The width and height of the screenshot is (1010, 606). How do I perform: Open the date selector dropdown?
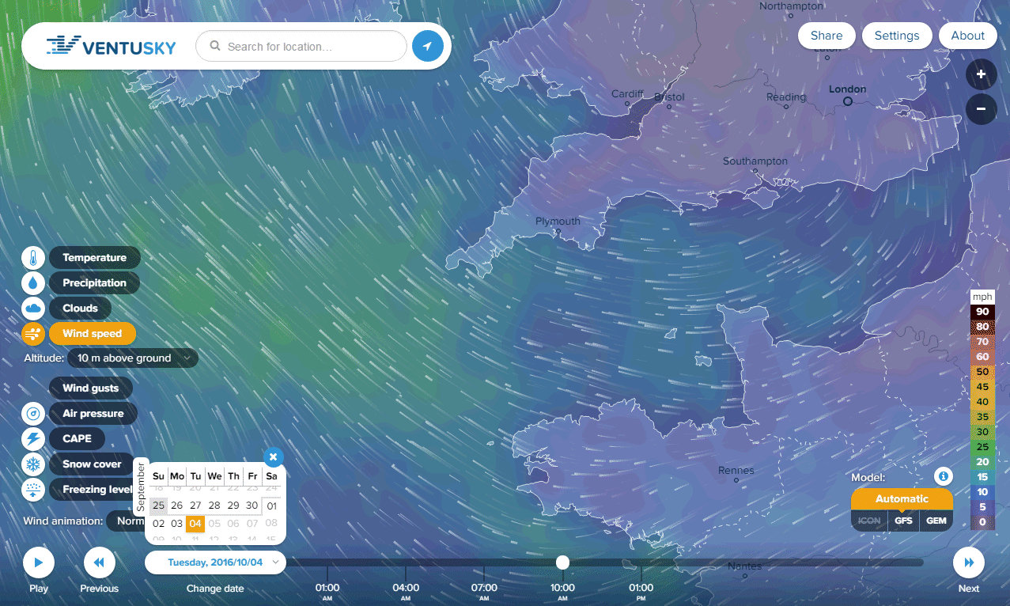(x=215, y=562)
